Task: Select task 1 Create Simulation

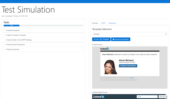Action: click(x=43, y=30)
